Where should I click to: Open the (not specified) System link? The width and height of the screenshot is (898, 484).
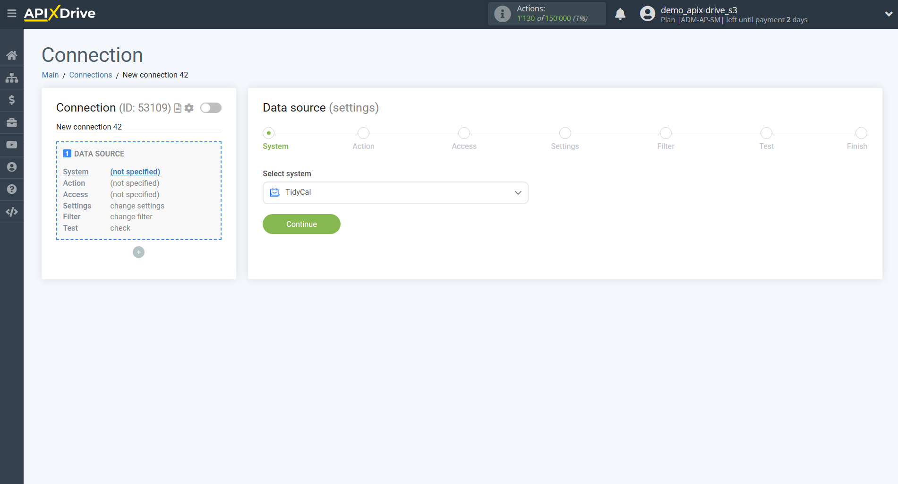click(135, 172)
